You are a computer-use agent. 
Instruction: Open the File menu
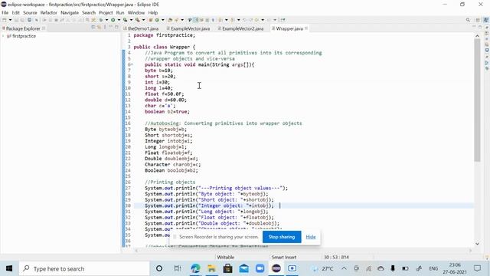tap(5, 12)
